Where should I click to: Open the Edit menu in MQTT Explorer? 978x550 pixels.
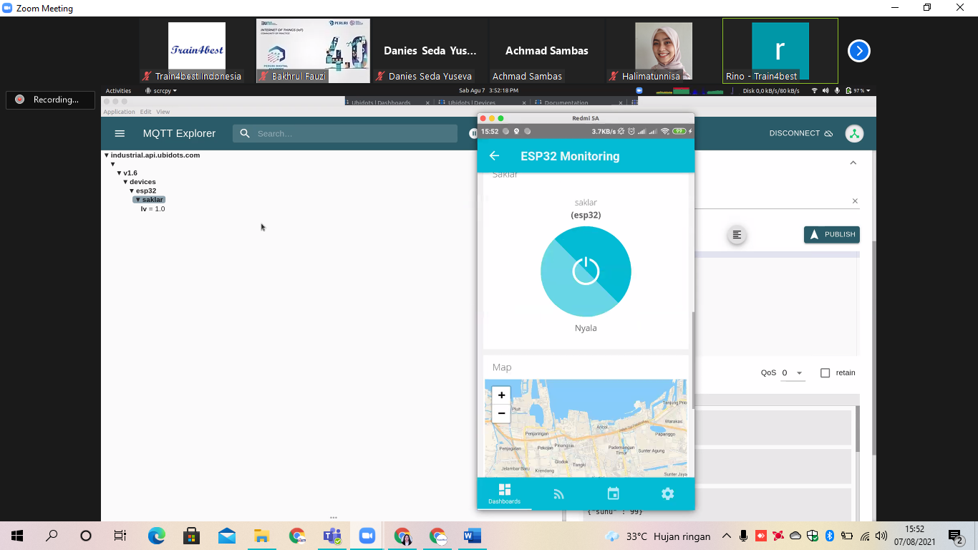145,112
